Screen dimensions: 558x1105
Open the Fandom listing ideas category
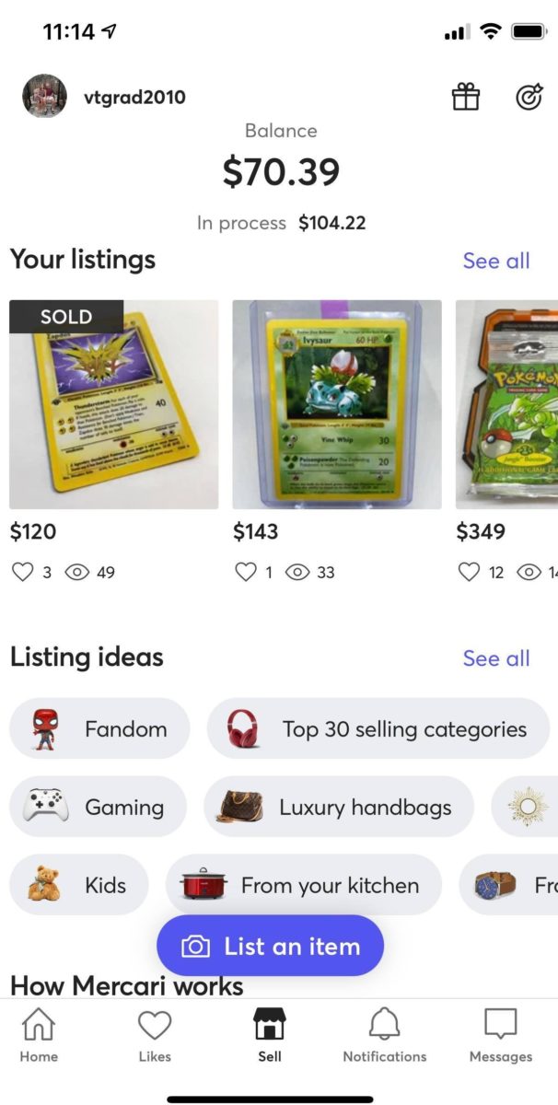pyautogui.click(x=99, y=728)
